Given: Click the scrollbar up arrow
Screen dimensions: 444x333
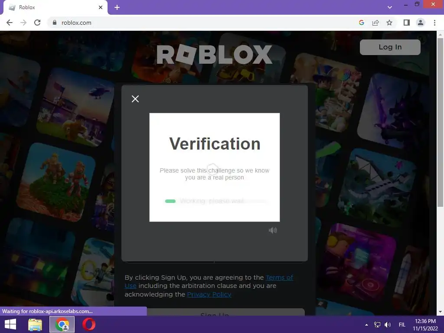Looking at the screenshot, I should pyautogui.click(x=440, y=35).
